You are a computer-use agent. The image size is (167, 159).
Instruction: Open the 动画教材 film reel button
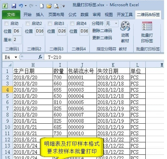pos(125,32)
